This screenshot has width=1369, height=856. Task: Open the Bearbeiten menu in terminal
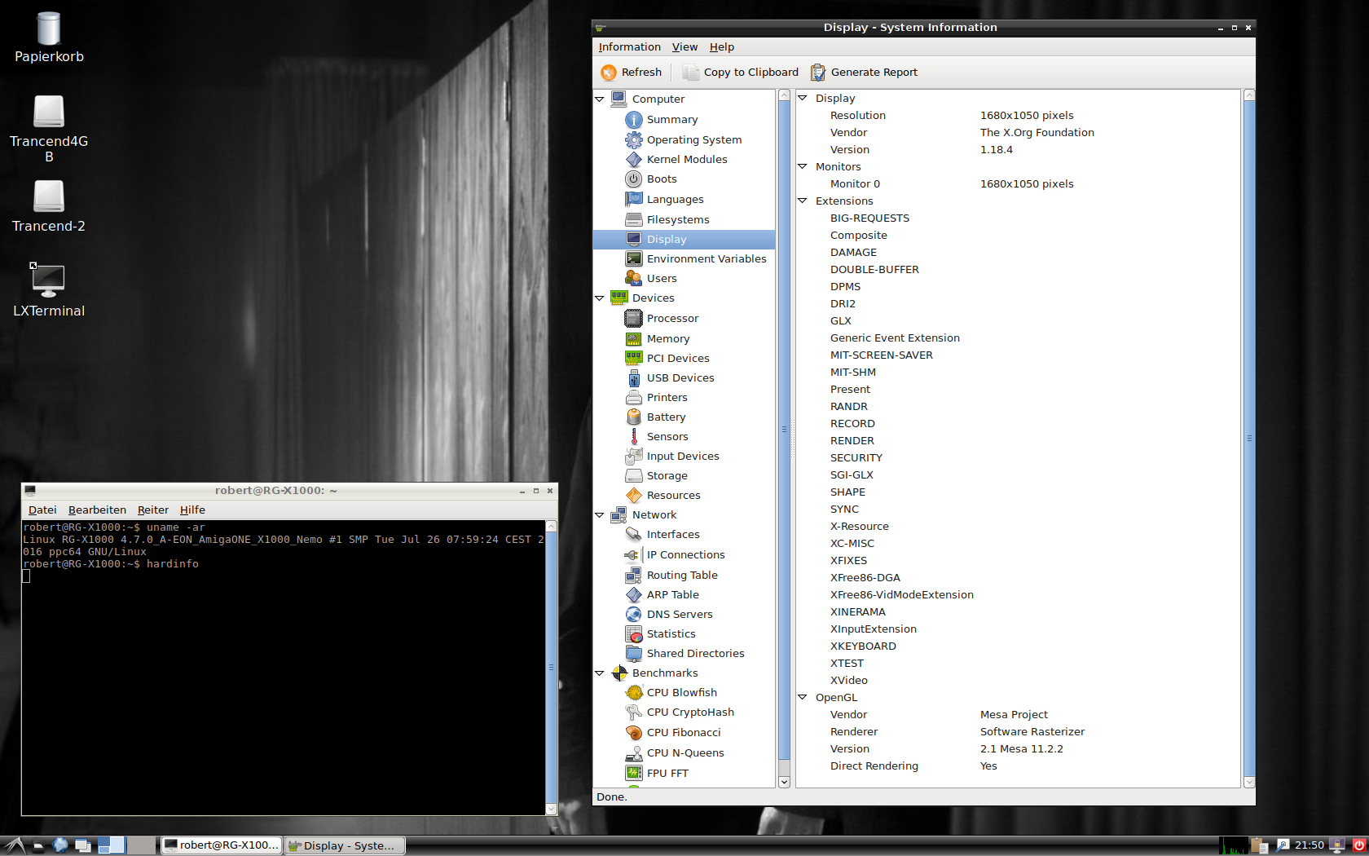97,510
